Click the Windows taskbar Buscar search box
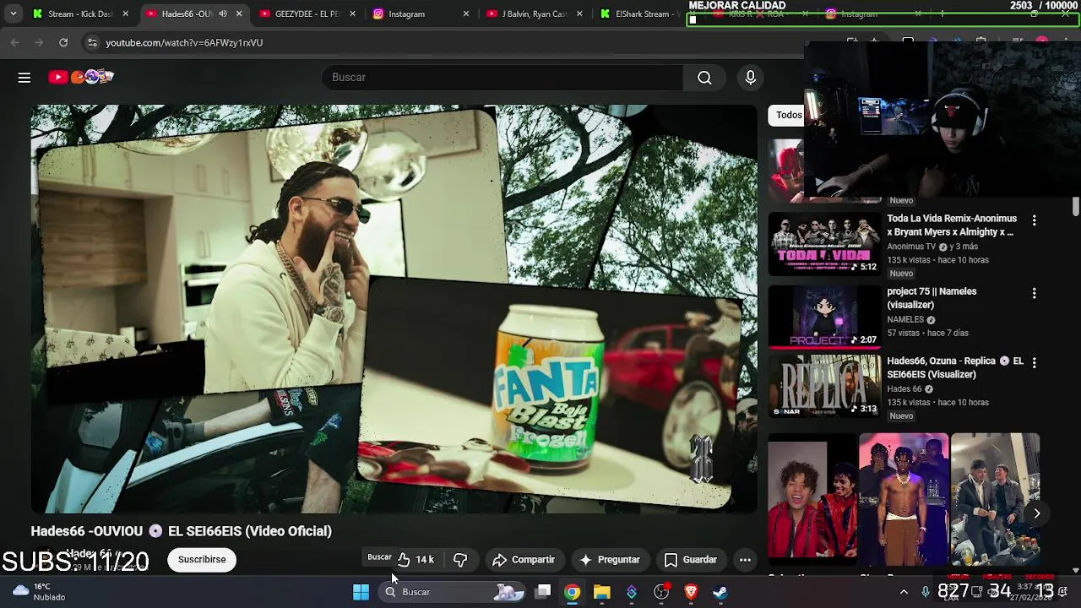Screen dimensions: 1081x608 pos(451,592)
